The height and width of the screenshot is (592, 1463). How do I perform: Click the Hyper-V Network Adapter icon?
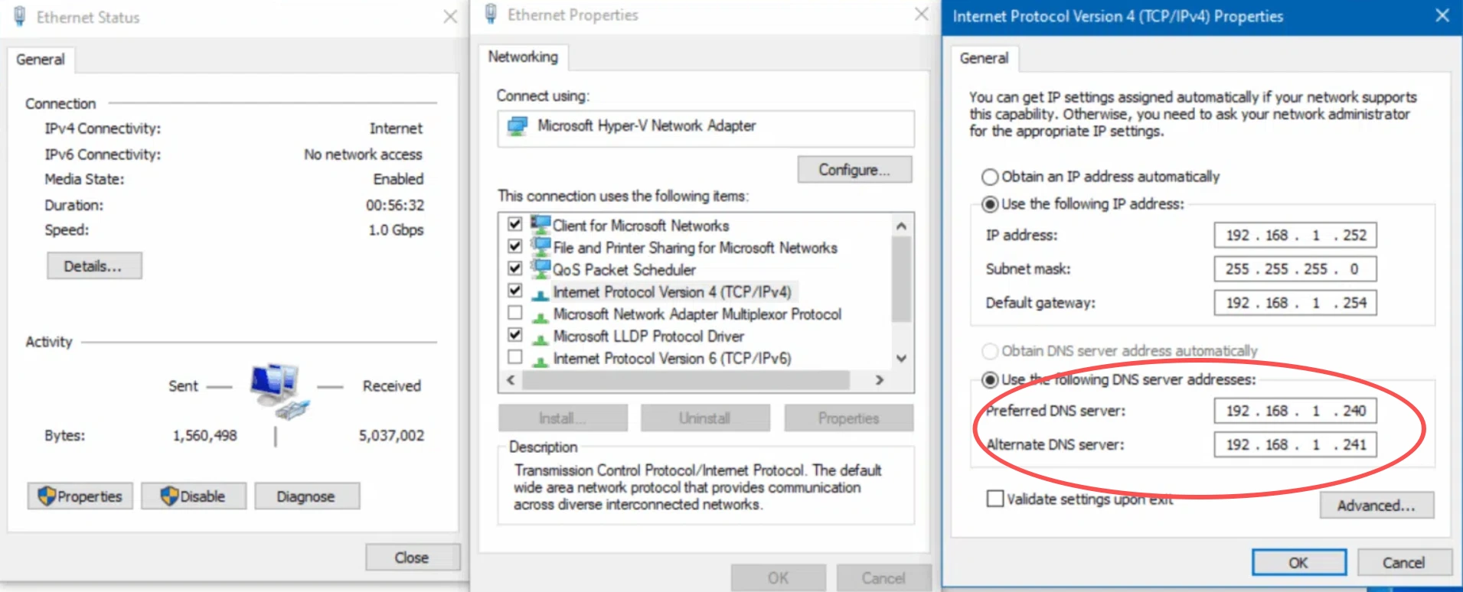518,126
